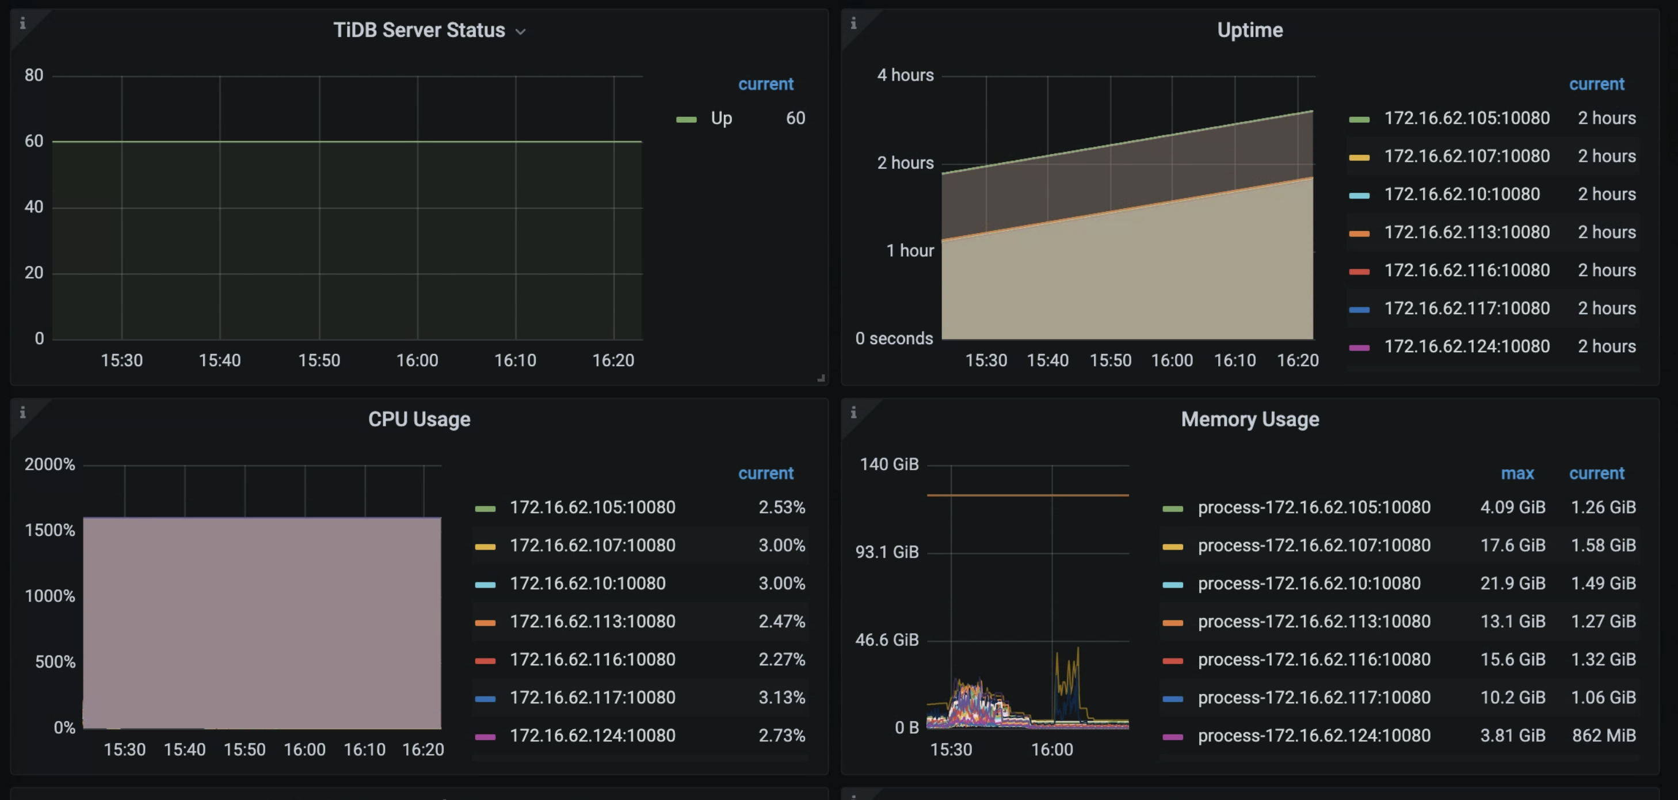
Task: Click memory swatch for process-172.16.62.107:10080
Action: click(1173, 547)
